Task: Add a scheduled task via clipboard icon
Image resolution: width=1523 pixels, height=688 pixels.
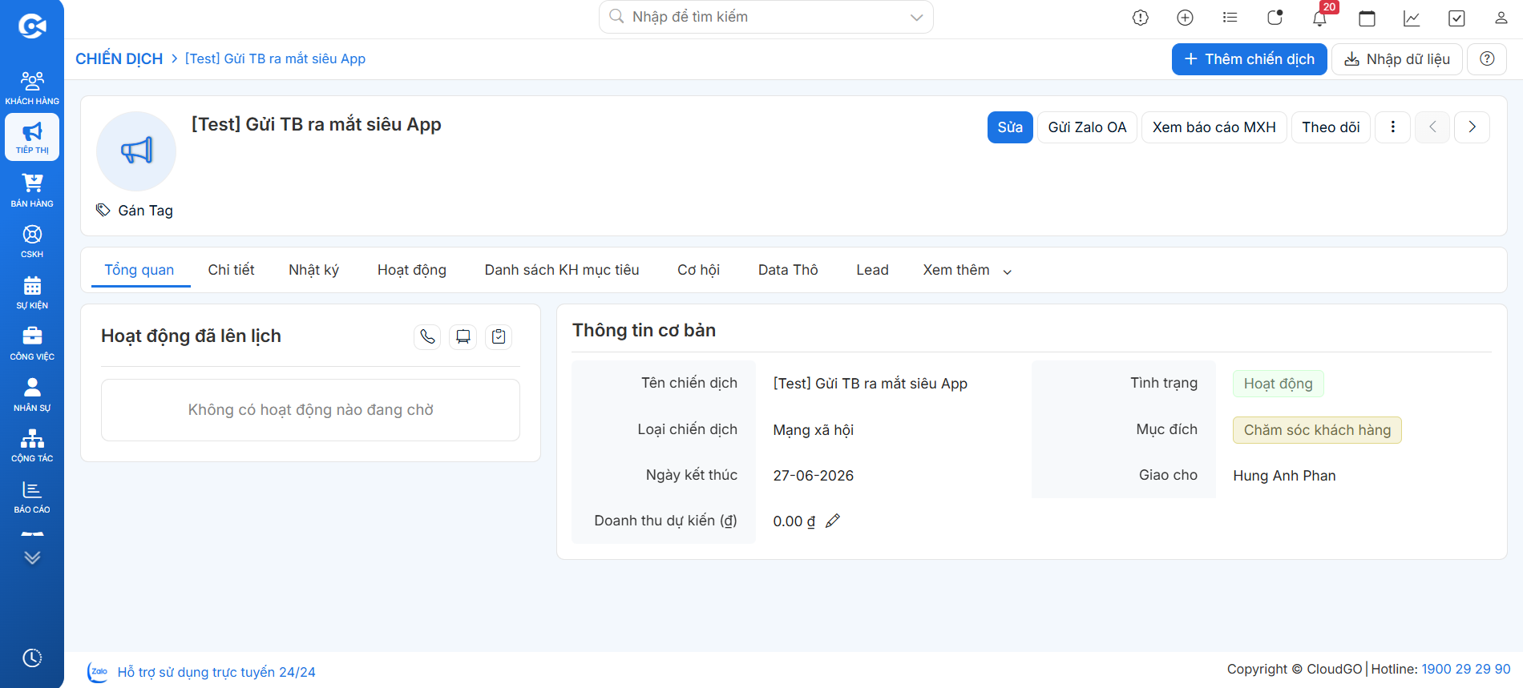Action: (x=499, y=336)
